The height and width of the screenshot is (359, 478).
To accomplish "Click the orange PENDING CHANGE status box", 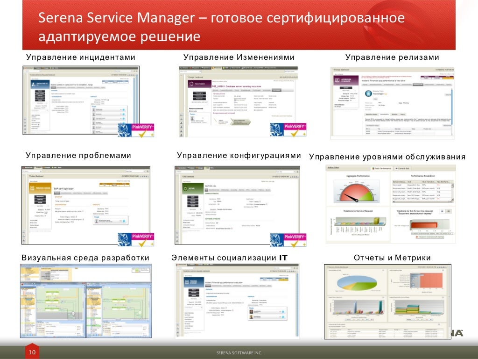I will (40, 188).
